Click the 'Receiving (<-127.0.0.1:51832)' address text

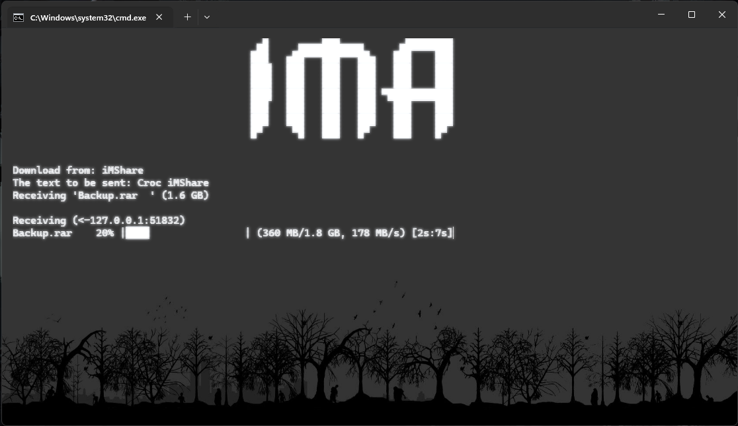[x=99, y=220]
